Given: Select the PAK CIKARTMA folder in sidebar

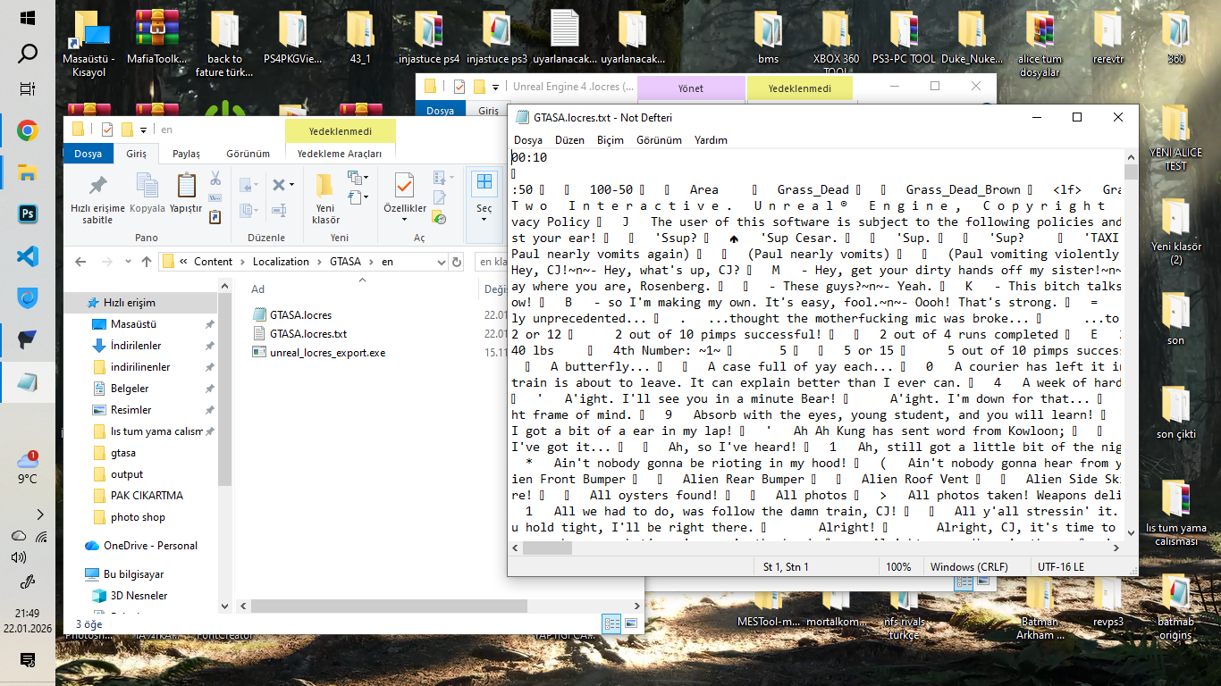Looking at the screenshot, I should [147, 496].
